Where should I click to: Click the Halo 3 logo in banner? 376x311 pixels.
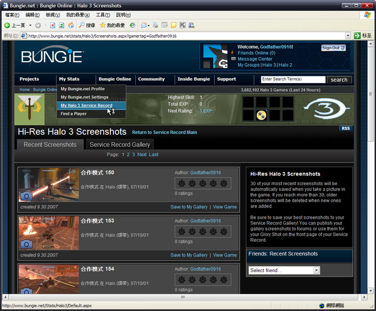(327, 109)
